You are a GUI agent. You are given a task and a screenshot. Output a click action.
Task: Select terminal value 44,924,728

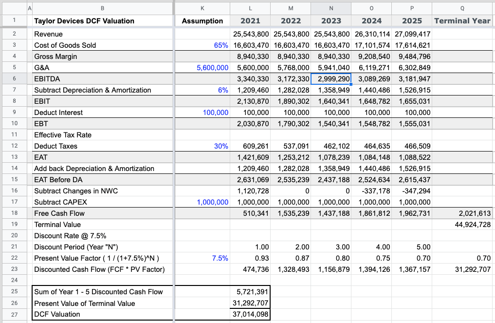[x=462, y=225]
